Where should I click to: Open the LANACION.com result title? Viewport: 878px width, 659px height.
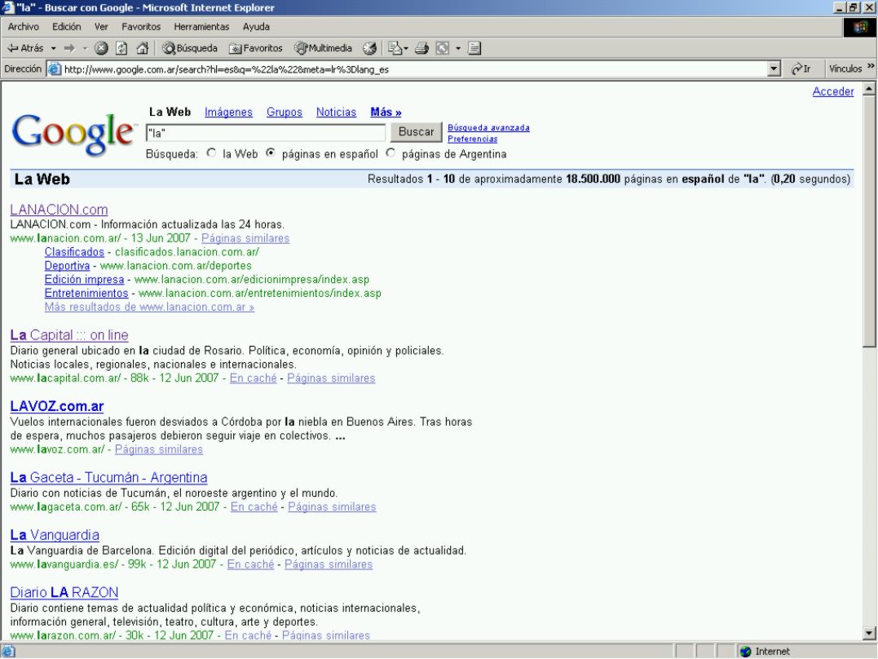click(59, 210)
